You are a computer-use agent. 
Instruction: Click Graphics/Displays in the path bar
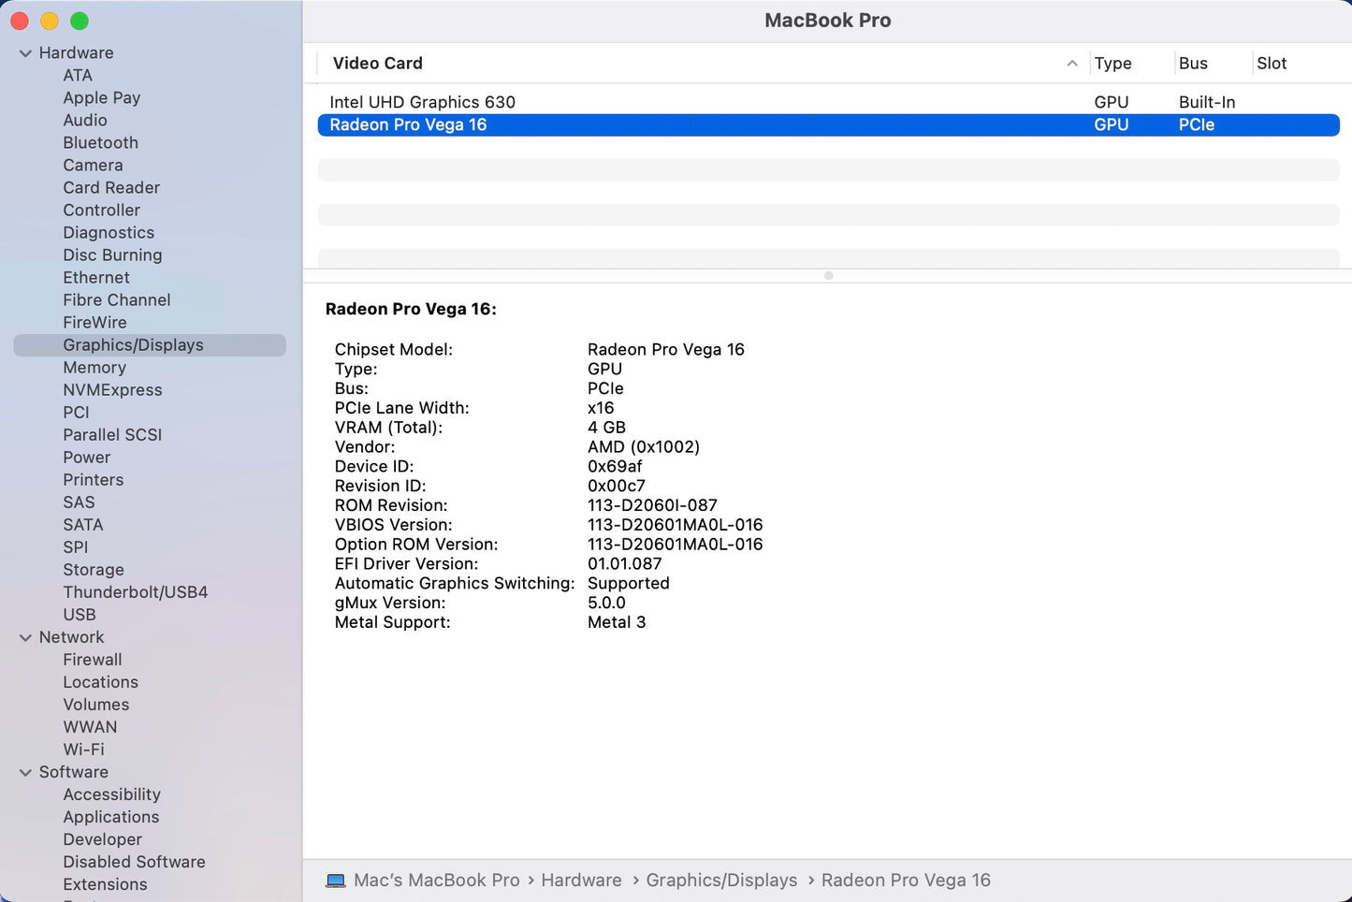coord(721,880)
